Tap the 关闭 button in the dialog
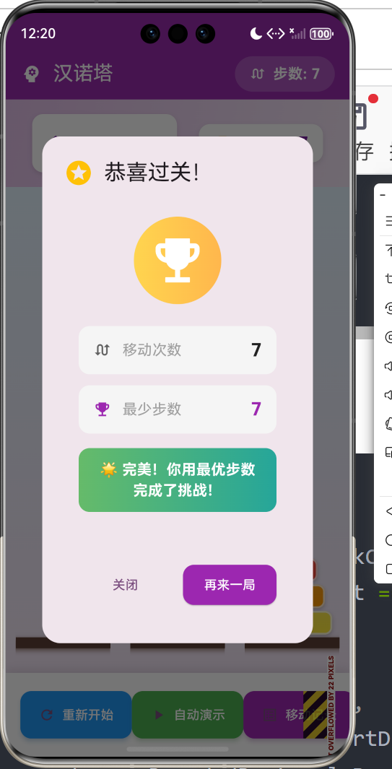Viewport: 392px width, 769px height. pyautogui.click(x=125, y=585)
